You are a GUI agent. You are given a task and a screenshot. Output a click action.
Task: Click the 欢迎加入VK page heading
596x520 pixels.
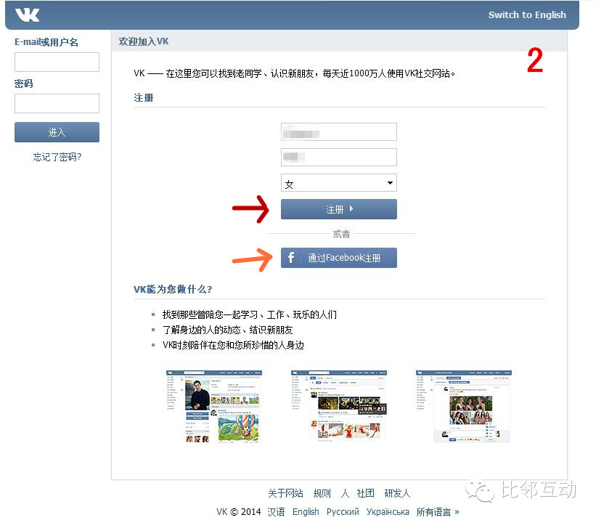(144, 41)
